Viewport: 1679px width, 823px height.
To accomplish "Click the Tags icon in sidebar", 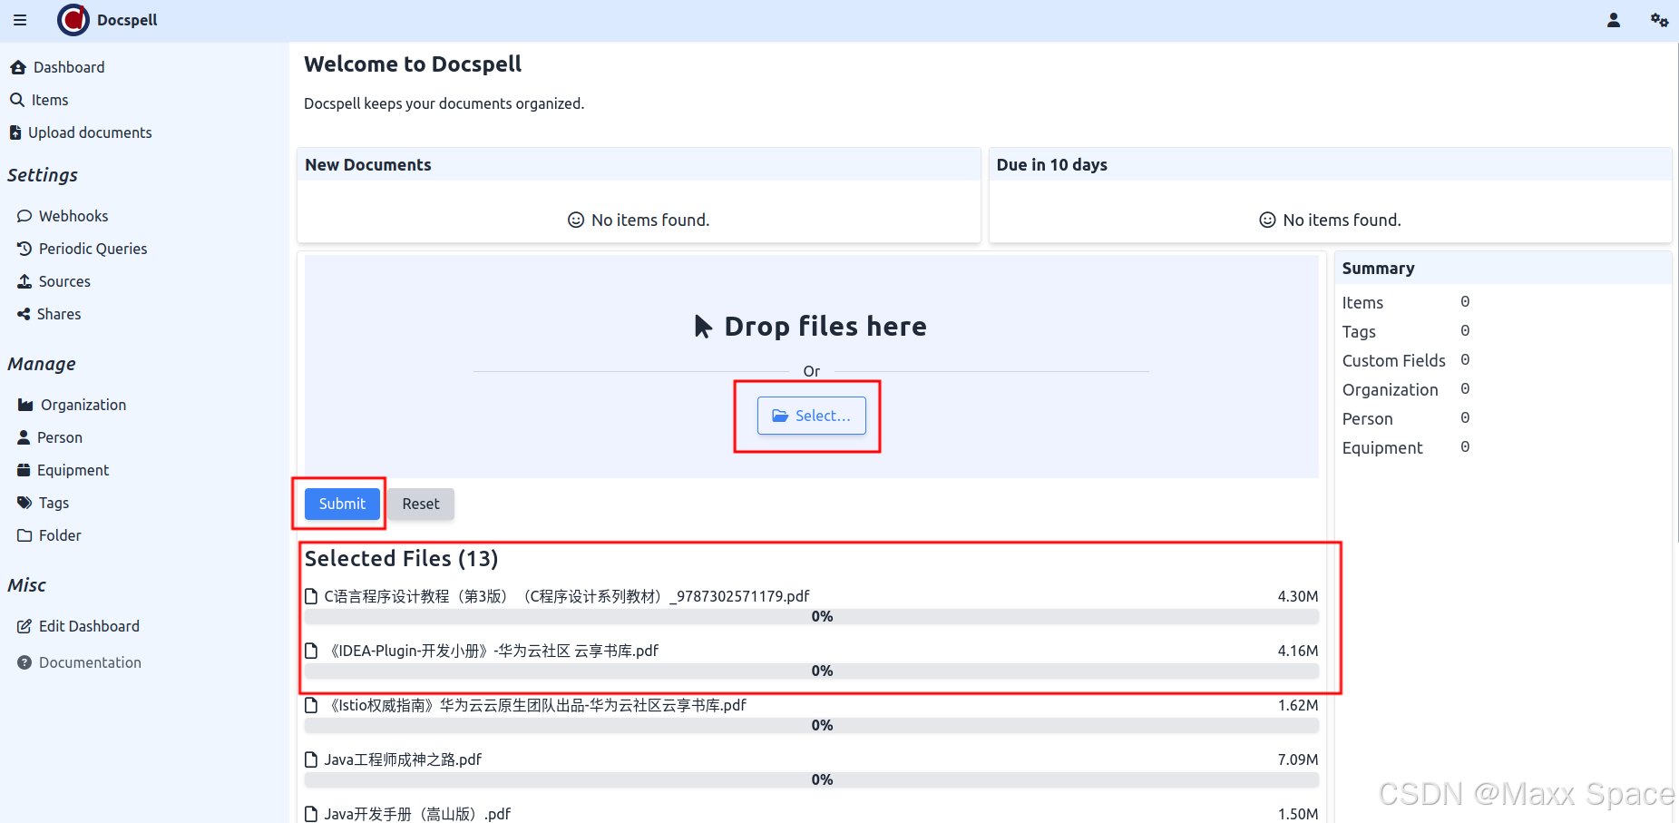I will tap(24, 503).
